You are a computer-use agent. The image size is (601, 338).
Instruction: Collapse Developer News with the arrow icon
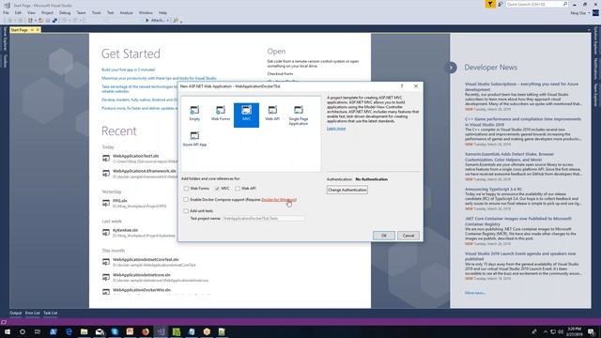[451, 68]
